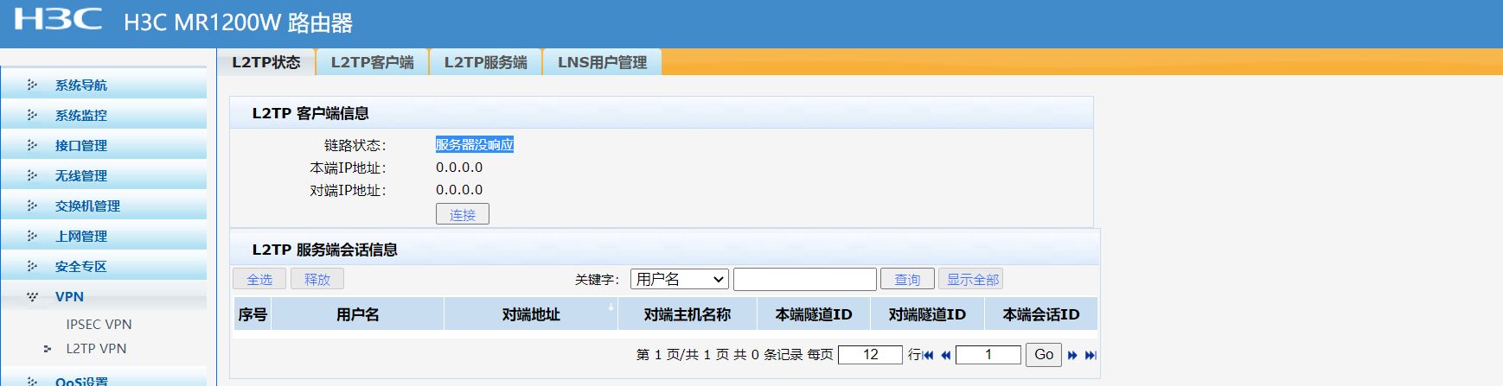Viewport: 1503px width, 386px height.
Task: Click 本端IP地址 value 0.0.0.0
Action: click(459, 168)
